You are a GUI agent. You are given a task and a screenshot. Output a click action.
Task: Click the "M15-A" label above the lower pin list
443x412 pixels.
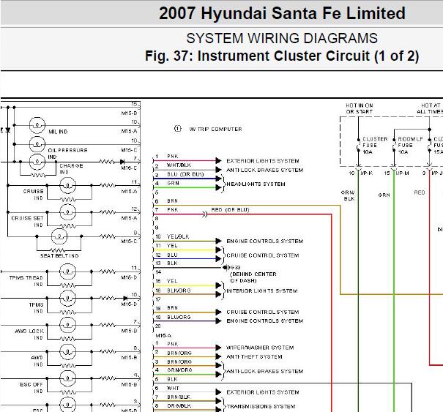point(163,335)
